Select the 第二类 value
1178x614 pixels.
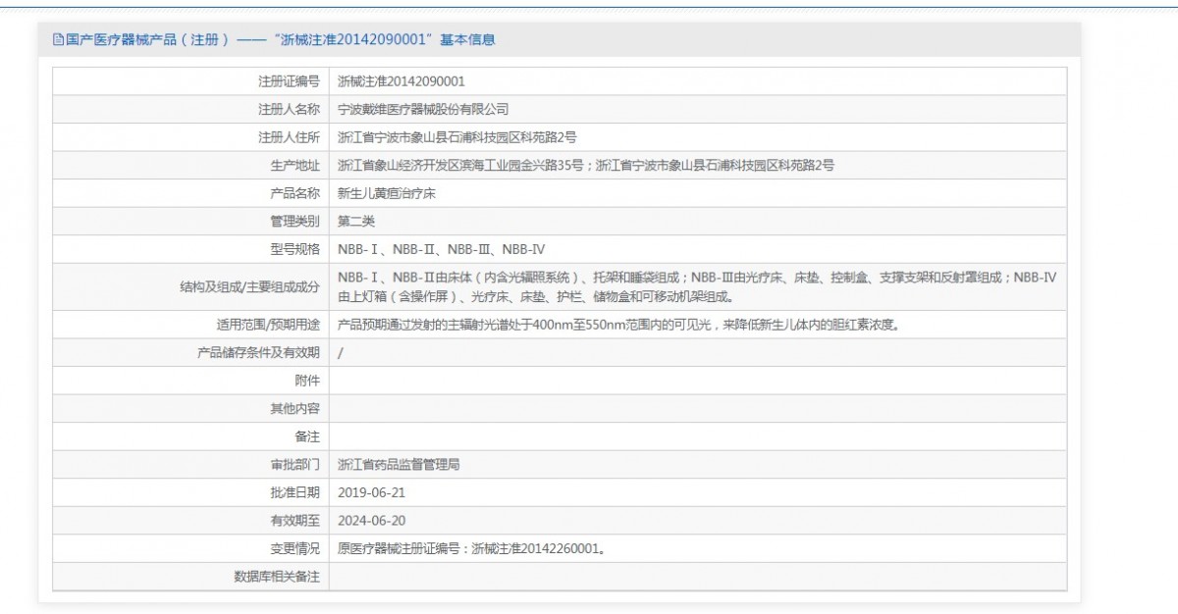click(356, 222)
